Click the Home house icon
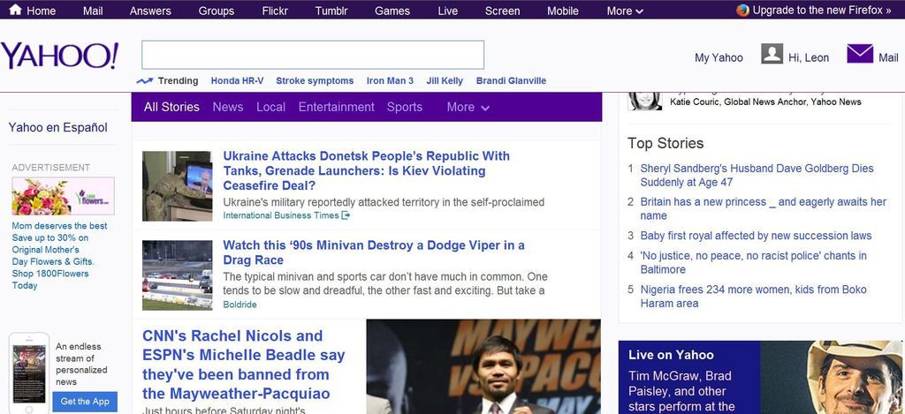Viewport: 905px width, 414px height. pos(15,10)
